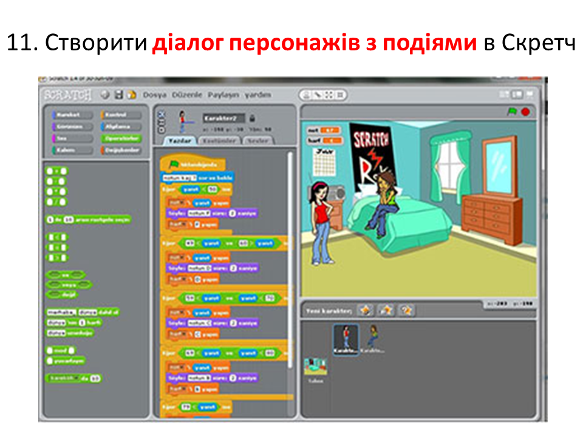Select the 'can rotate' rotation style button
The height and width of the screenshot is (437, 583).
coord(162,113)
